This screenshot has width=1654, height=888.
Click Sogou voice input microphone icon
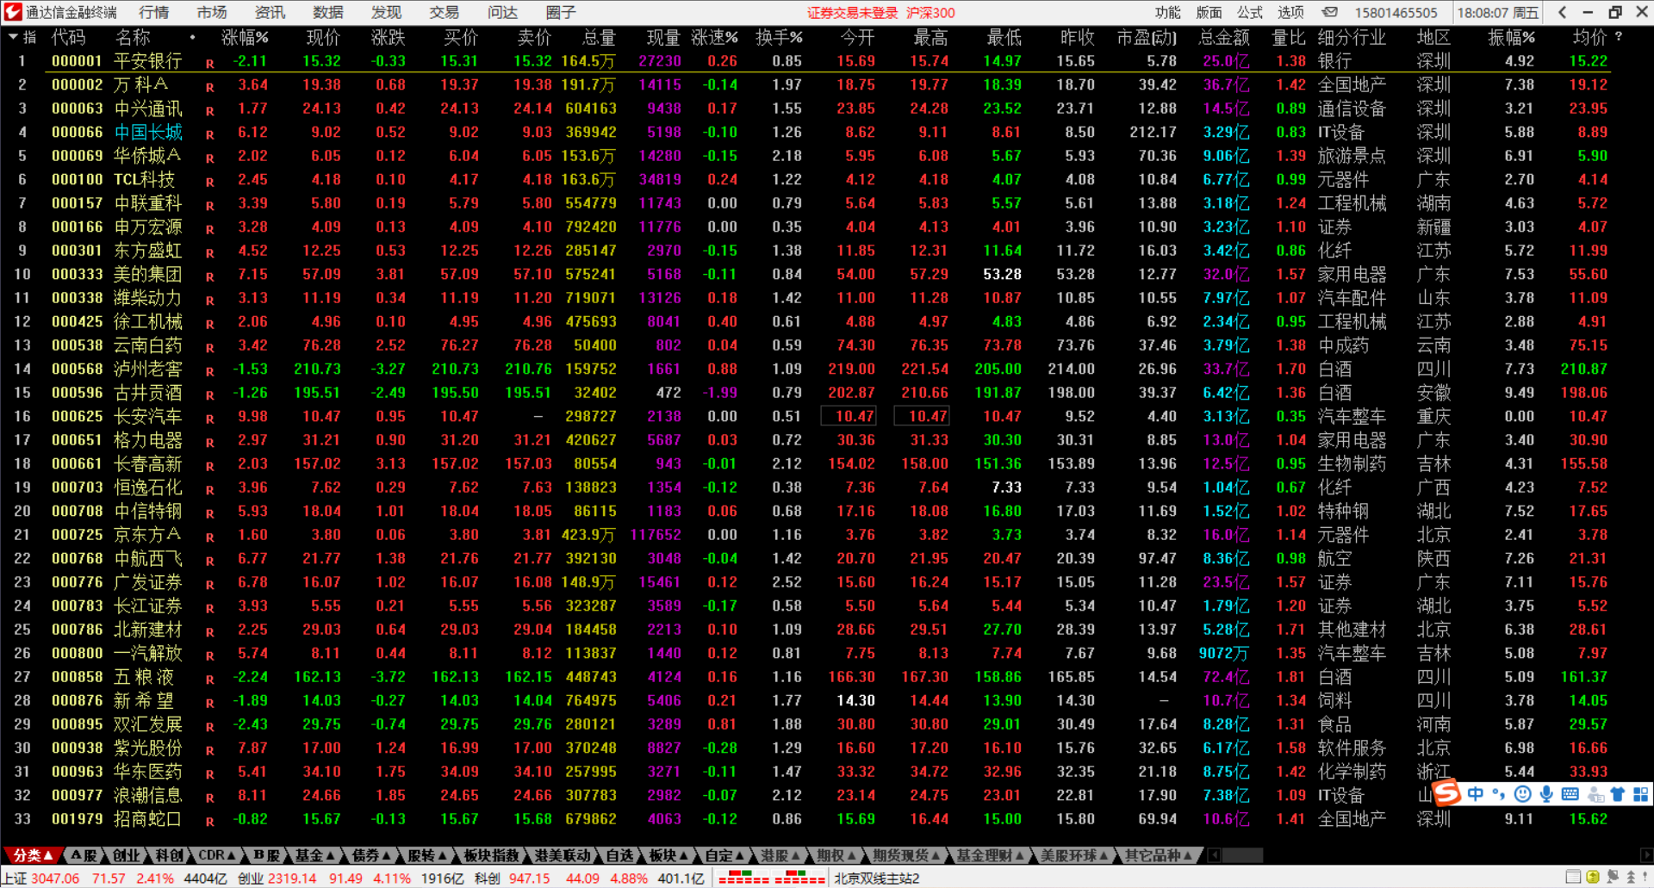[x=1546, y=793]
